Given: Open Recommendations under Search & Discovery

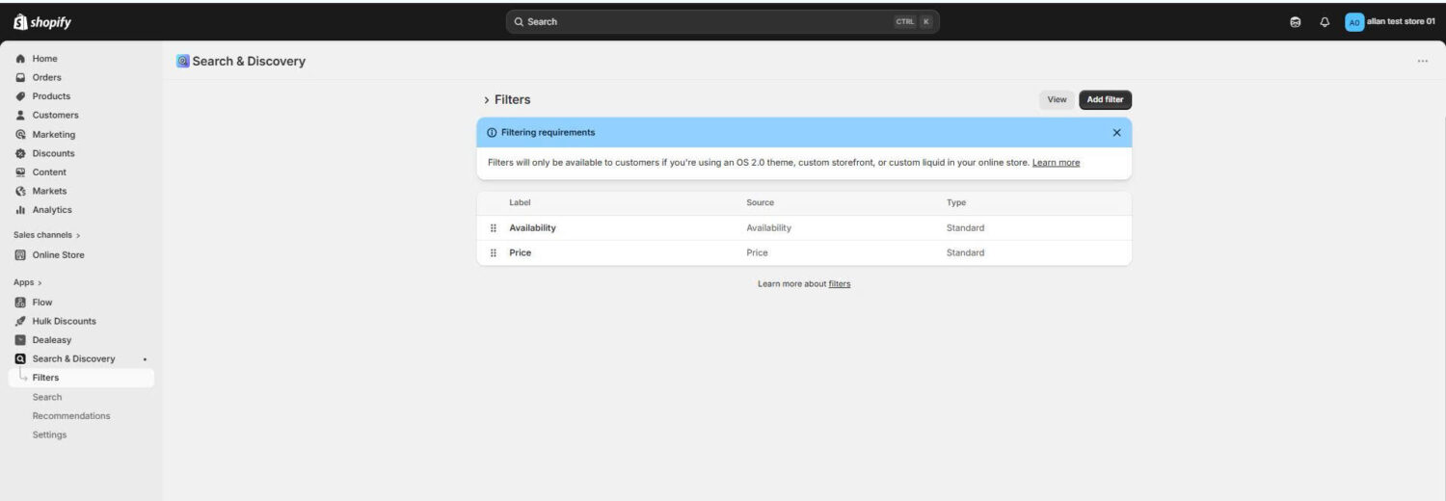Looking at the screenshot, I should (x=71, y=416).
